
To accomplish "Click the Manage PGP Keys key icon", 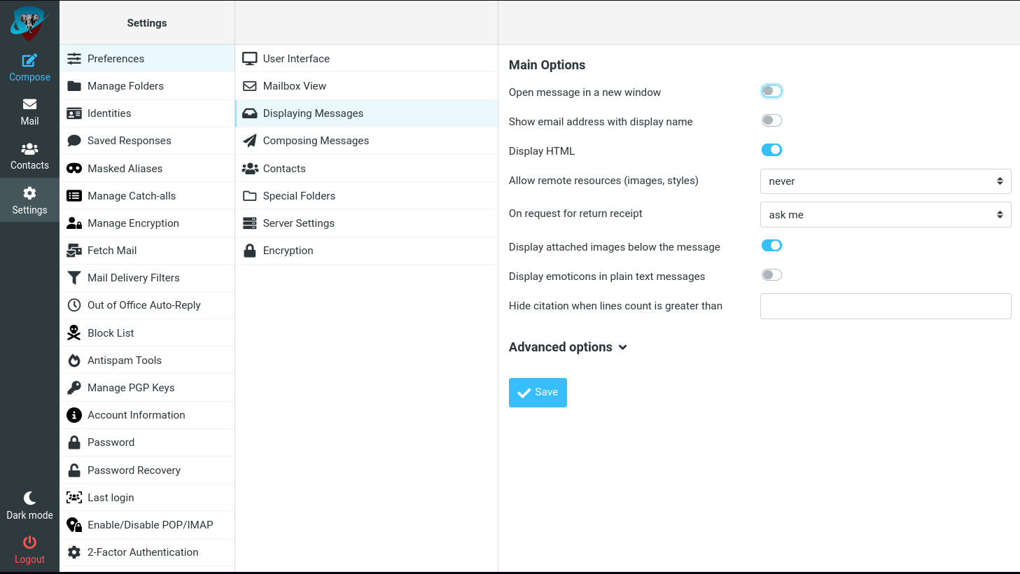I will click(x=74, y=388).
